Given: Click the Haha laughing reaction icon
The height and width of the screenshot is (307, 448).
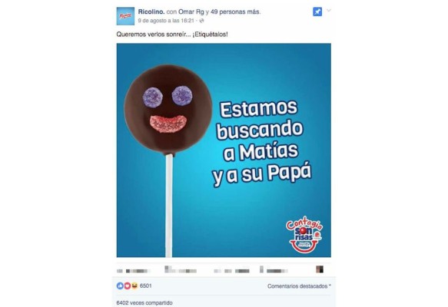Looking at the screenshot, I should 134,286.
